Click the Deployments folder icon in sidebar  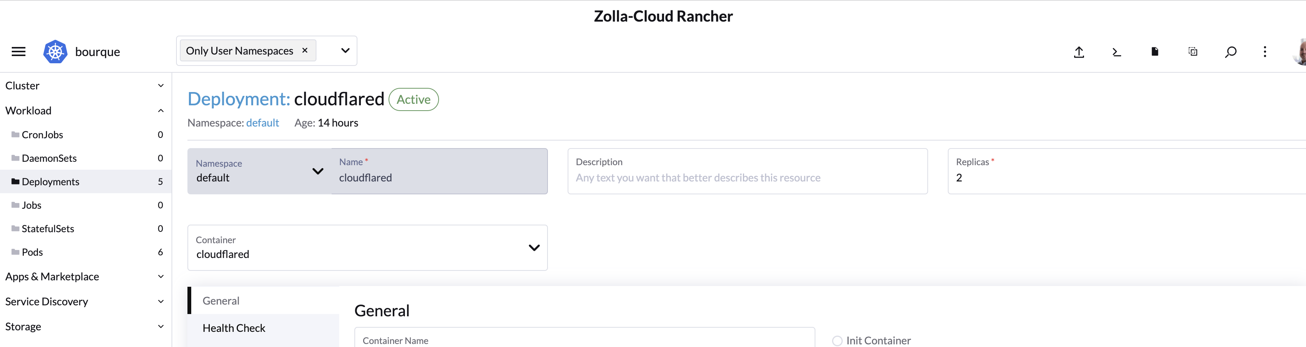tap(15, 181)
